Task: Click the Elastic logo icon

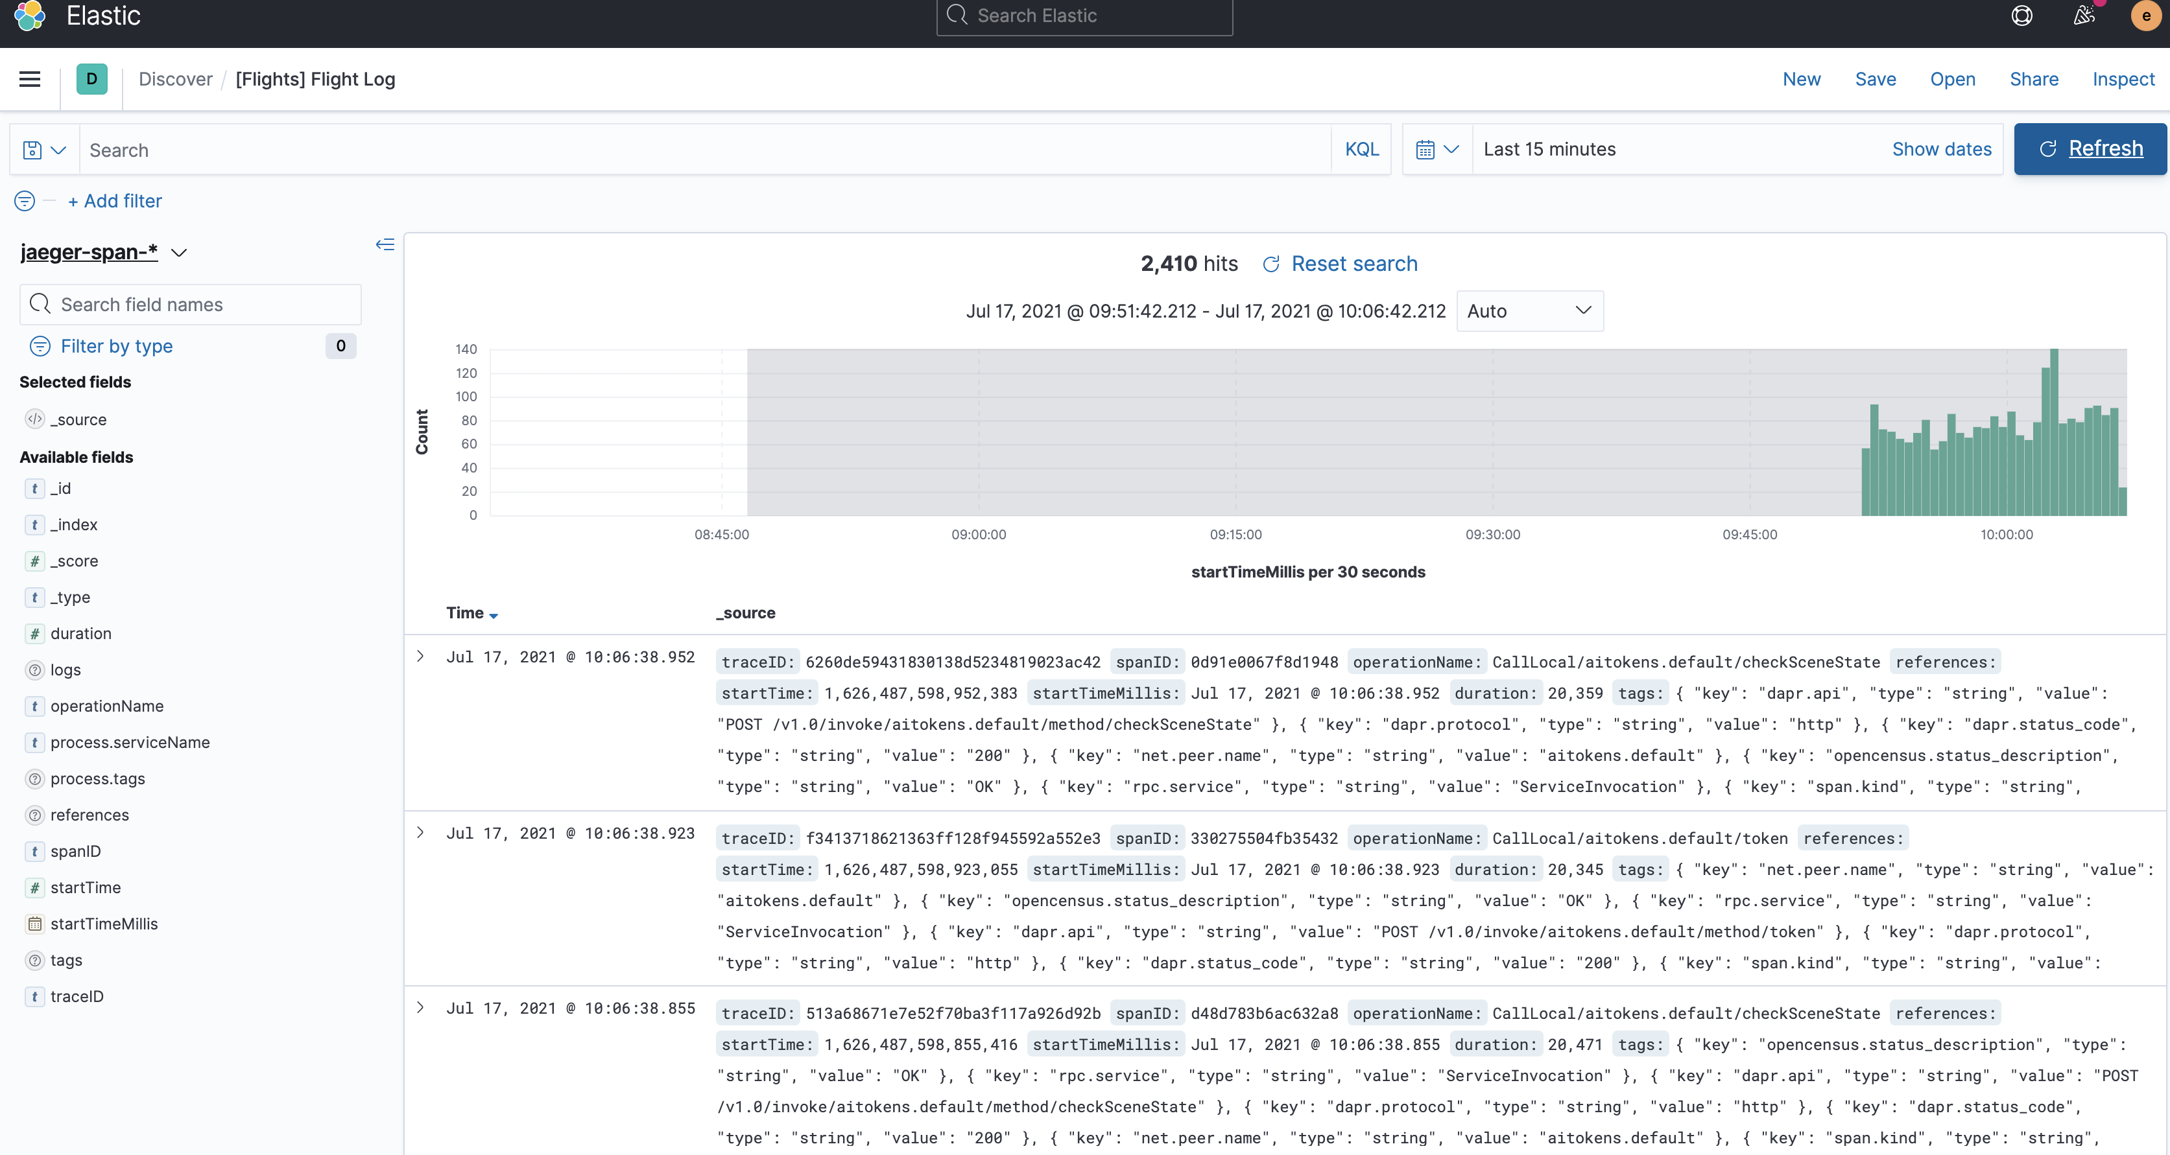Action: [30, 16]
